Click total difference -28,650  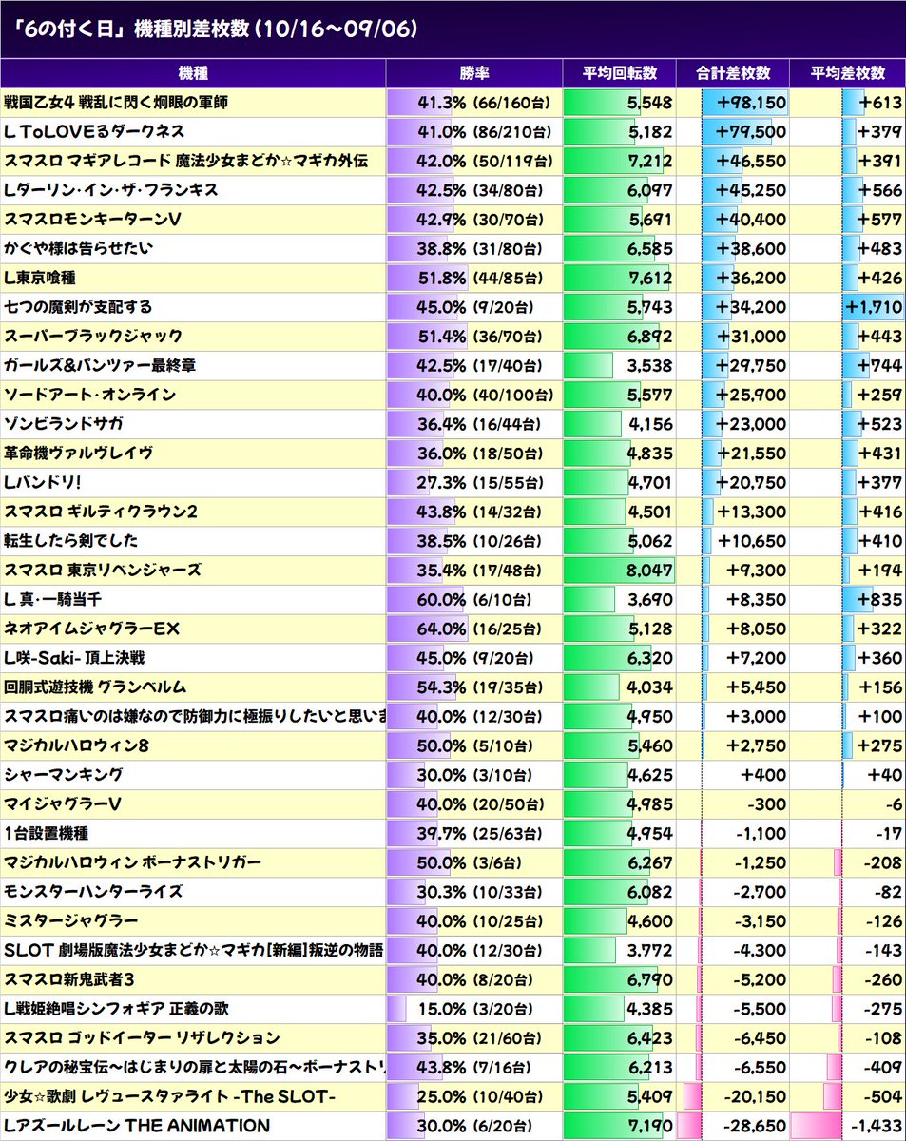pos(755,1126)
